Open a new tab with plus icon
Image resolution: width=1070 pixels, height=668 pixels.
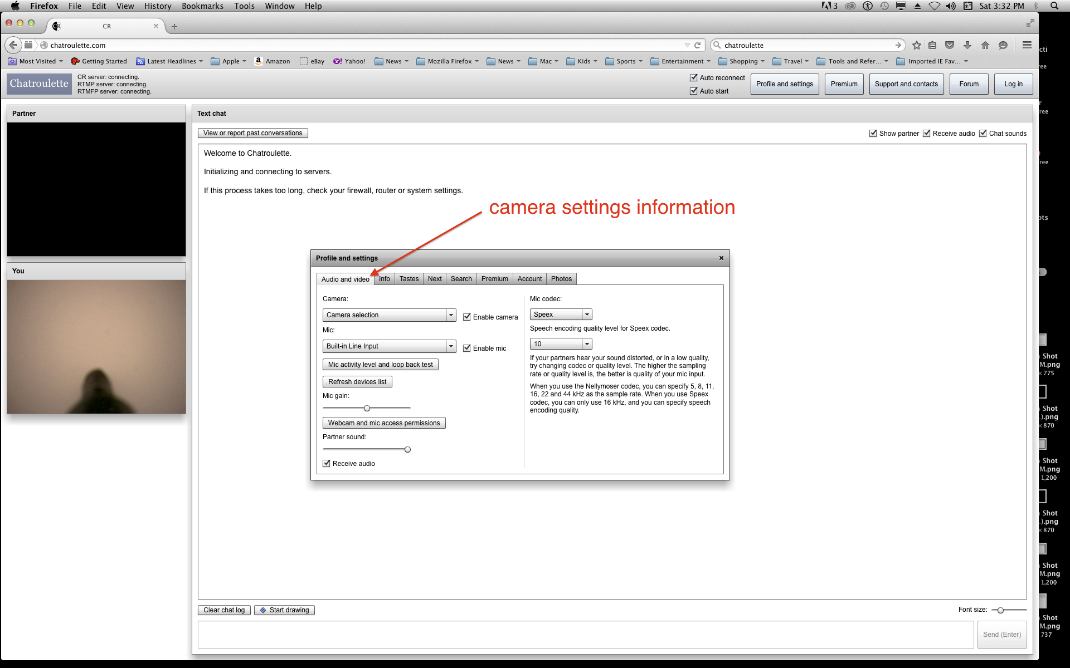pyautogui.click(x=174, y=26)
